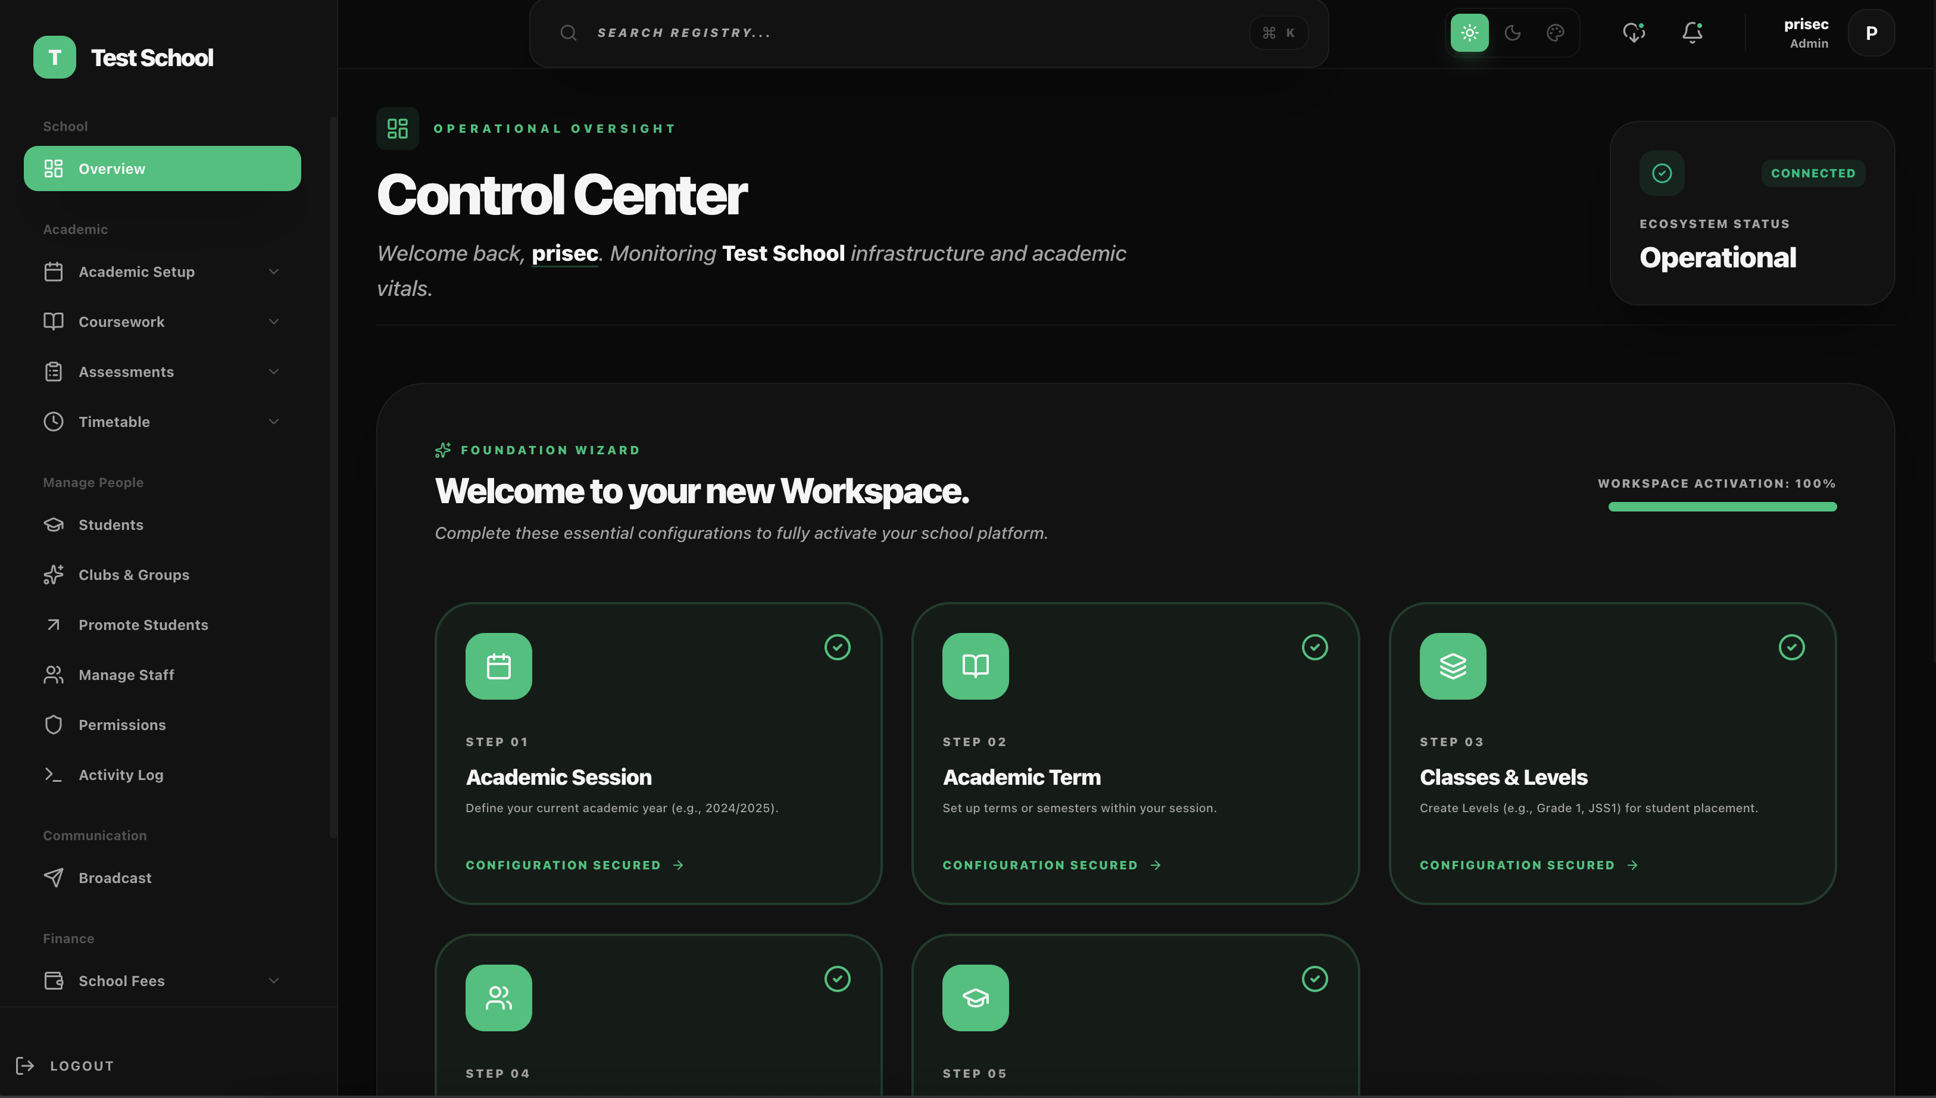Expand the Academic Setup chevron
This screenshot has height=1098, width=1936.
pyautogui.click(x=274, y=272)
